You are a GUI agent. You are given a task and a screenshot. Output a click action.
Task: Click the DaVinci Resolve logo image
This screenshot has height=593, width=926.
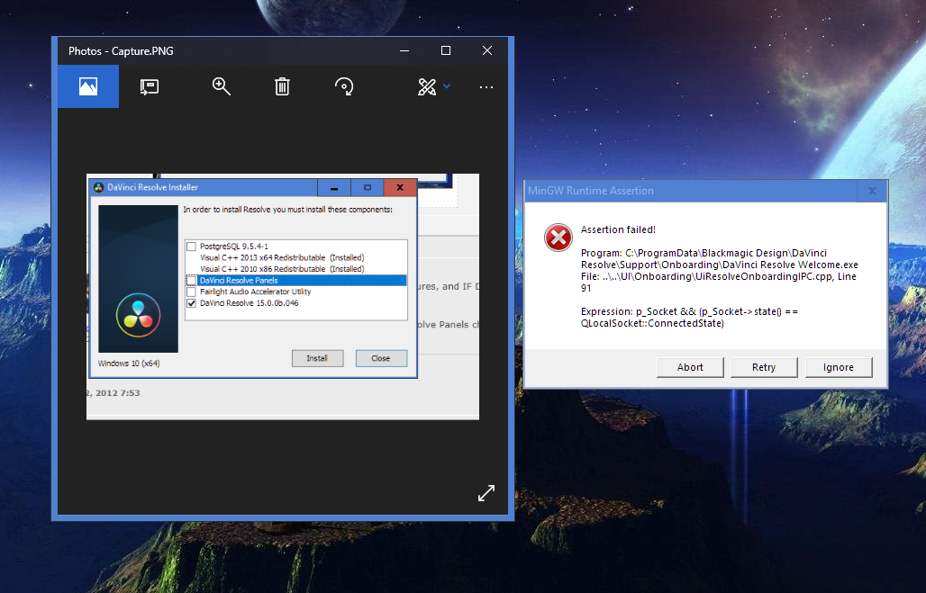tap(138, 315)
